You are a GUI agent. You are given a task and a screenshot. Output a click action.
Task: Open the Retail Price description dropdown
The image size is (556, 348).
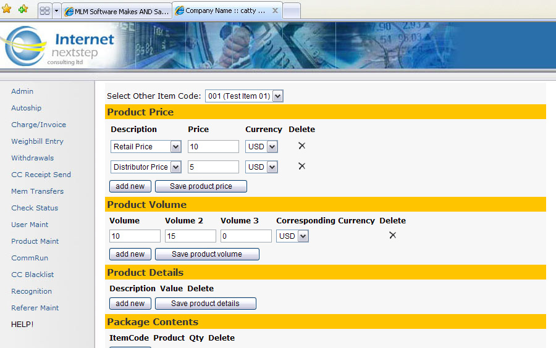pyautogui.click(x=175, y=147)
